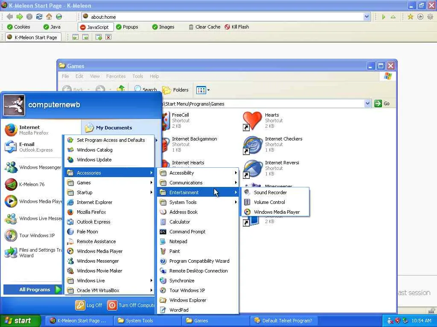Click All Programs in Start menu
This screenshot has height=327, width=437.
coord(32,290)
